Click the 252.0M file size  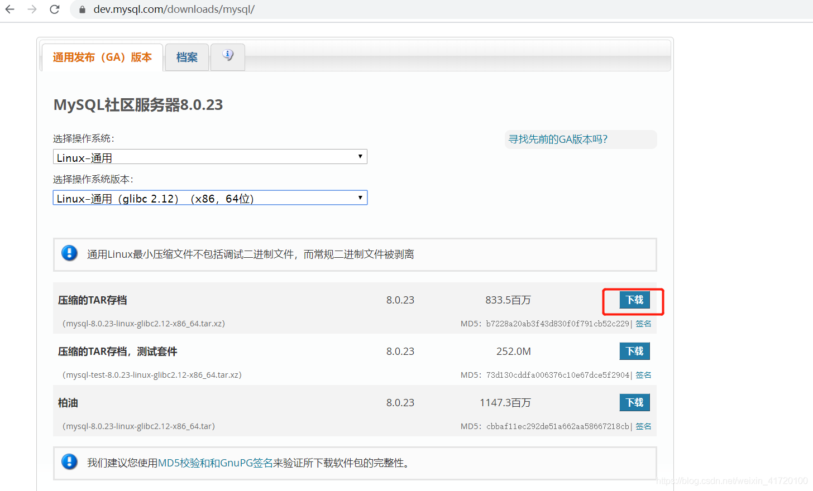pyautogui.click(x=514, y=352)
